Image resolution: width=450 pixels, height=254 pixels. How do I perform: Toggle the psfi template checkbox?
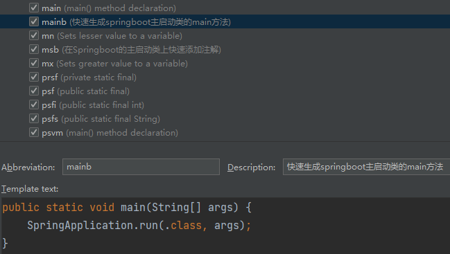pyautogui.click(x=34, y=105)
